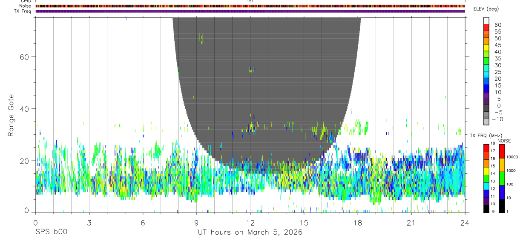
Task: Click the '15' tick on UT hours axis
Action: [x=304, y=223]
